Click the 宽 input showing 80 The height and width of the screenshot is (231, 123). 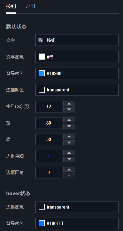[49, 123]
